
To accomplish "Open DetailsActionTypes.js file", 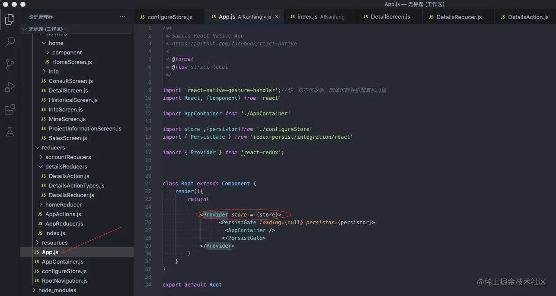I will [77, 185].
